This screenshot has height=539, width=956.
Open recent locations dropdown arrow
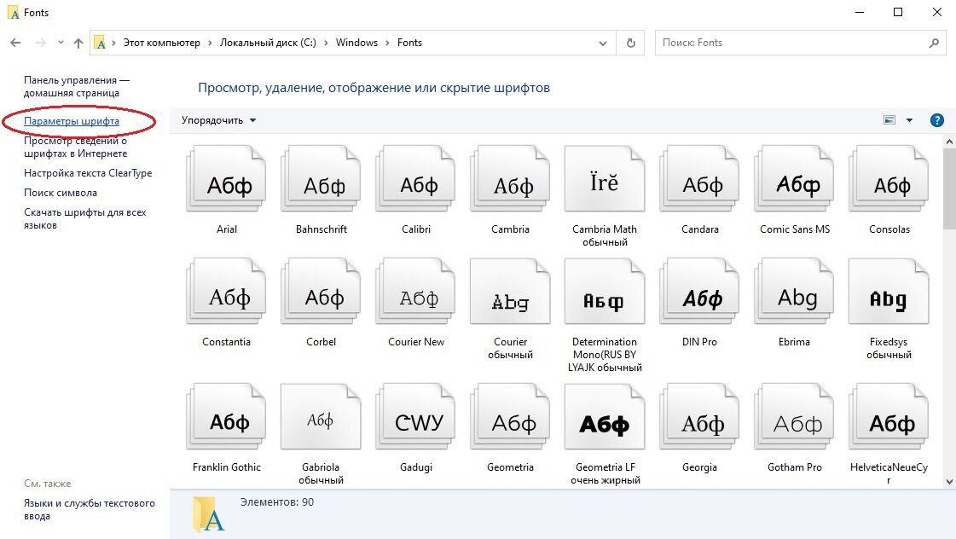click(x=61, y=43)
